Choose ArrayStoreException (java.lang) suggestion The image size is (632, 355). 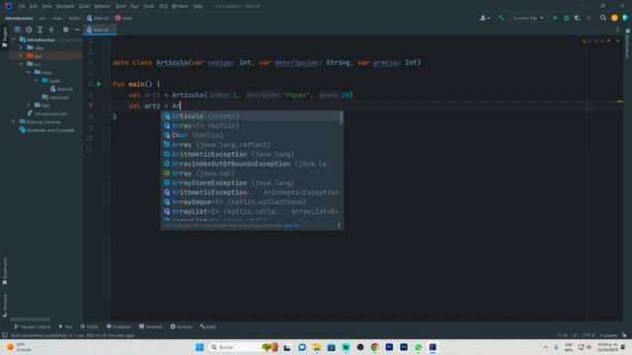coord(251,183)
